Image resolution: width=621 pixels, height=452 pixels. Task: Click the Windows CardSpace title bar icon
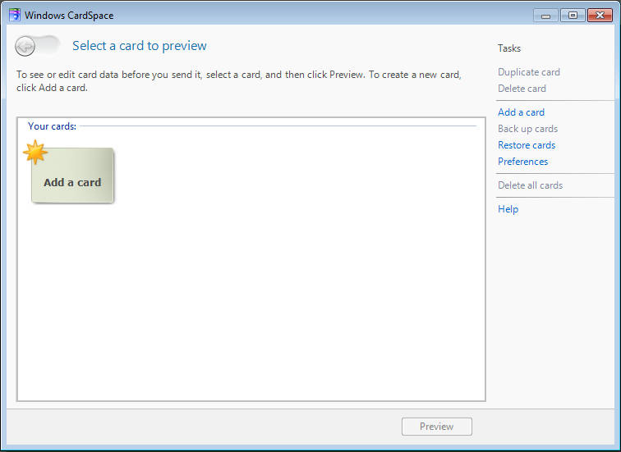[14, 15]
